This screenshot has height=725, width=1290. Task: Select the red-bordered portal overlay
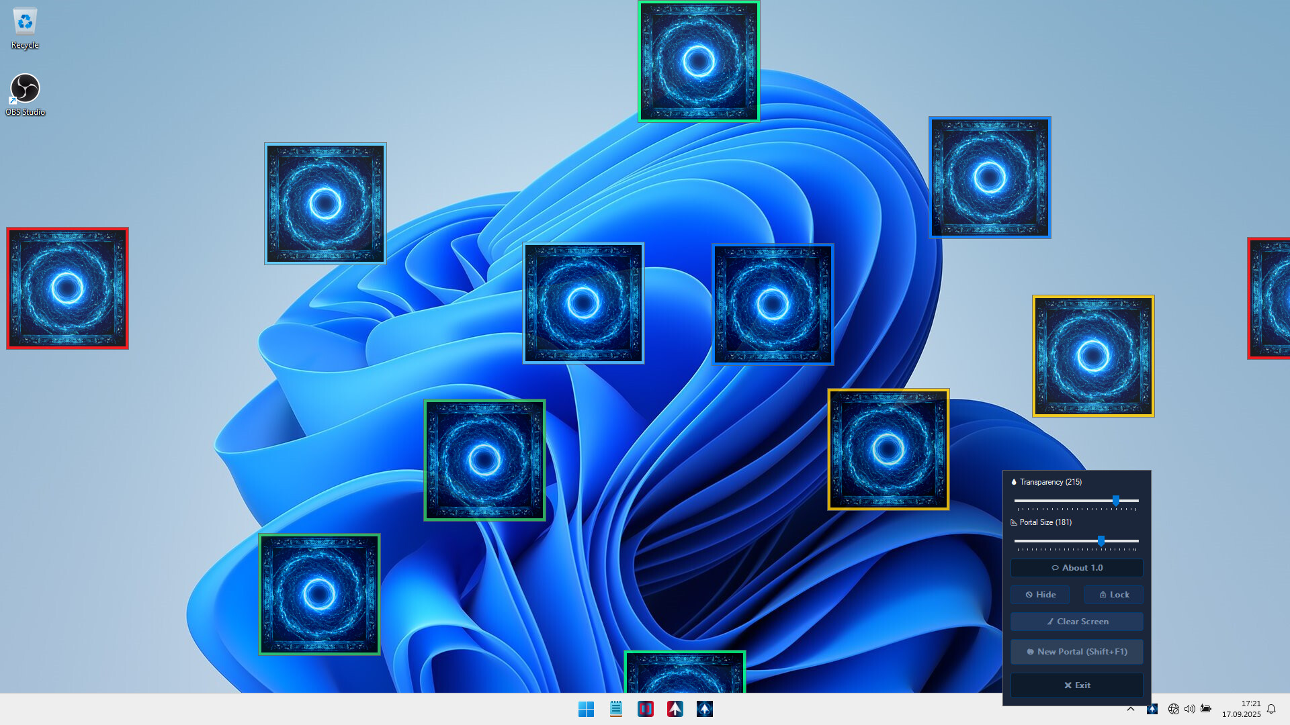click(x=67, y=289)
